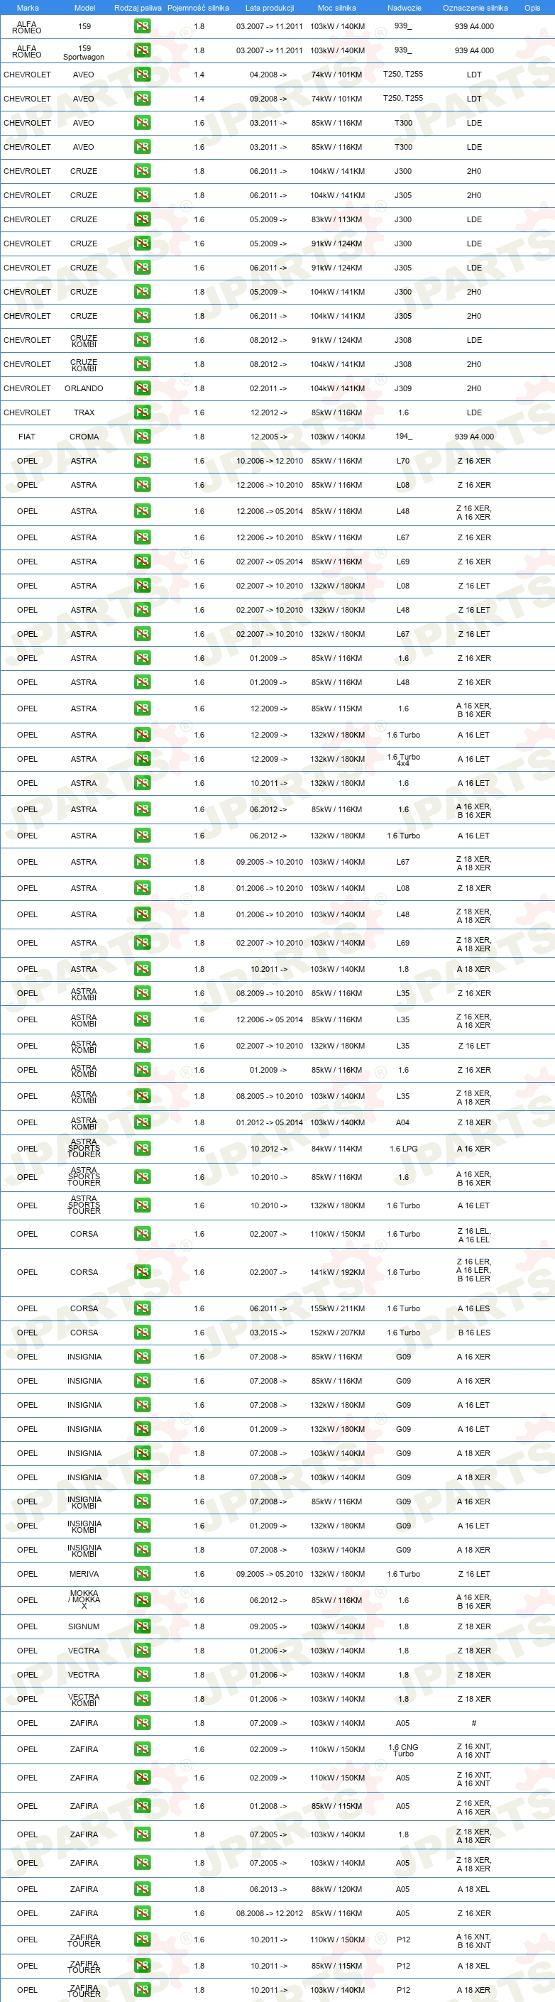Click the 141kW / 192KM power cell
Image resolution: width=555 pixels, height=2002 pixels.
pos(337,1272)
